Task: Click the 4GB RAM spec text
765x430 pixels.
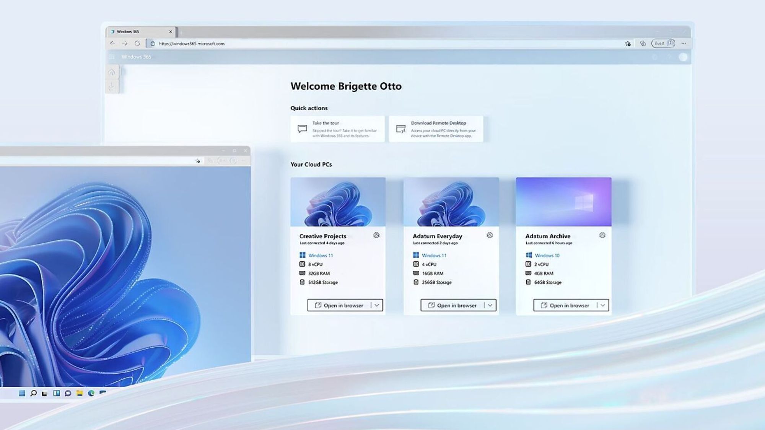Action: click(x=544, y=274)
